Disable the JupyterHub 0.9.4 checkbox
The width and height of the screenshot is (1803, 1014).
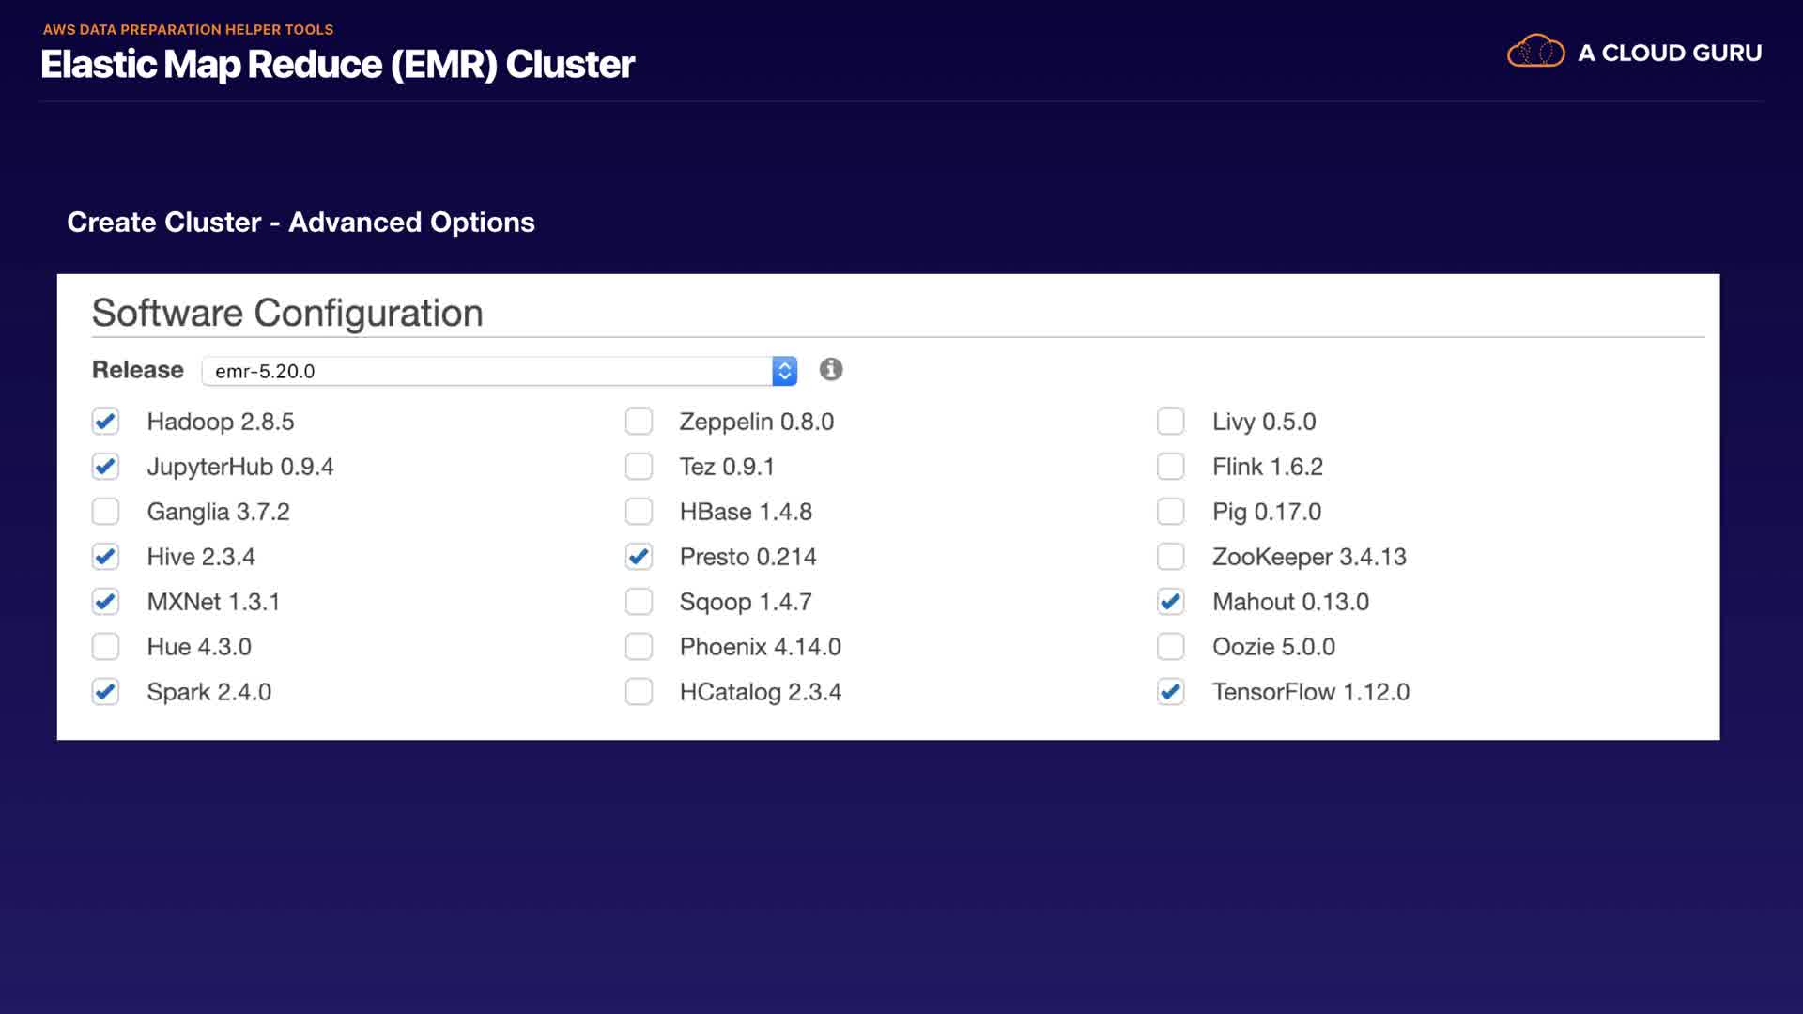point(106,467)
